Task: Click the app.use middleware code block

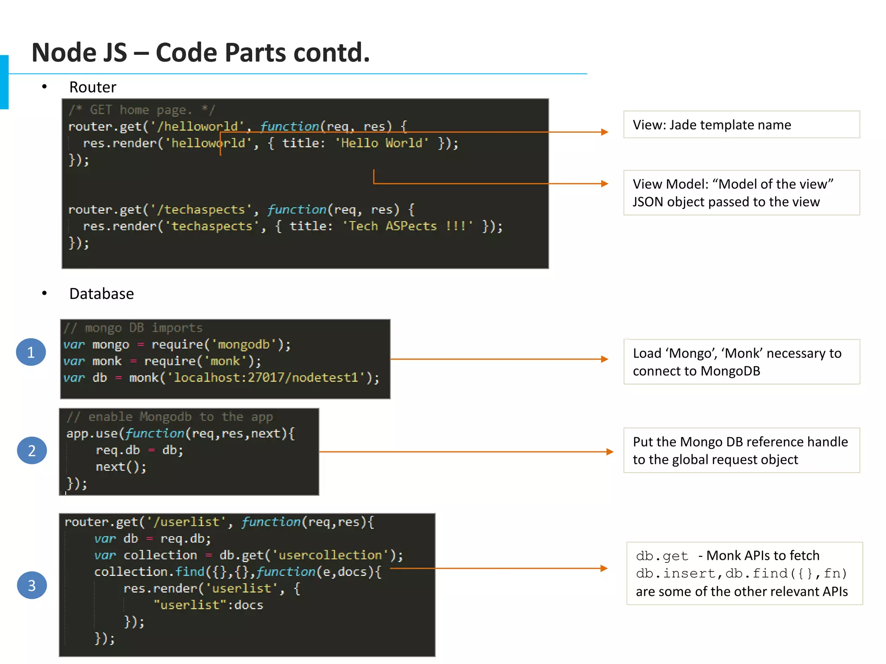Action: coord(189,452)
